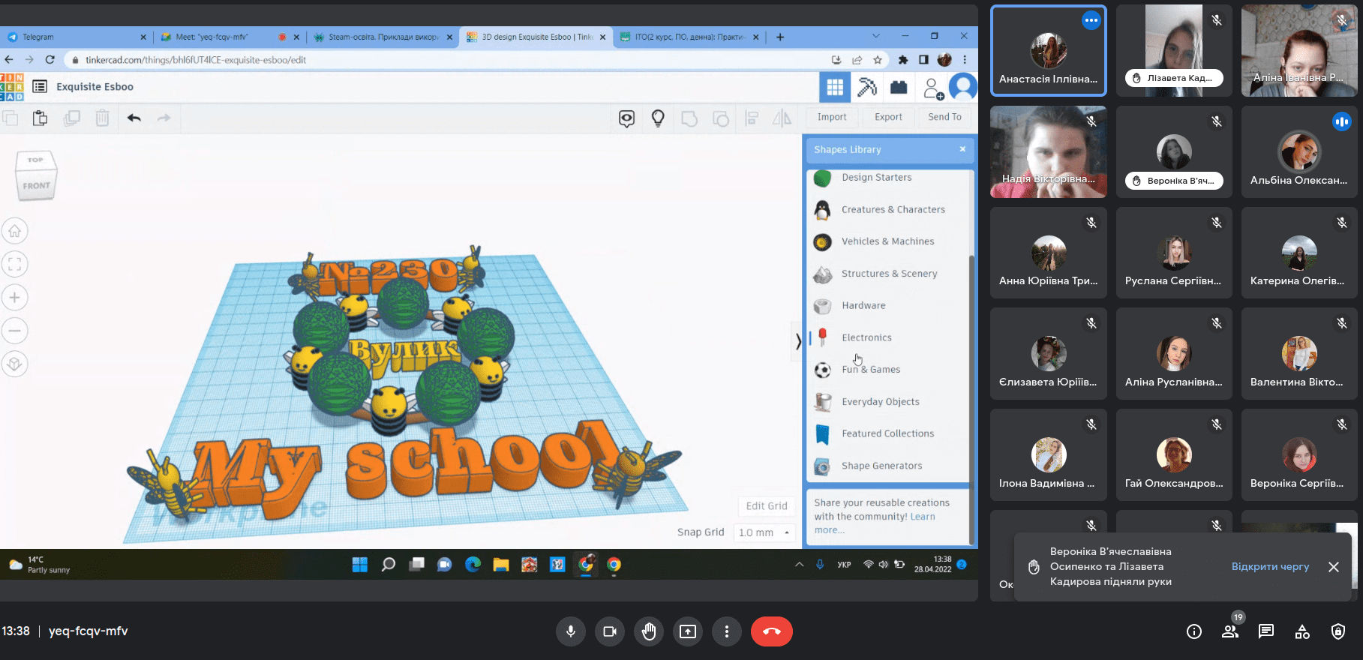
Task: Click the Edit Grid button
Action: point(766,506)
